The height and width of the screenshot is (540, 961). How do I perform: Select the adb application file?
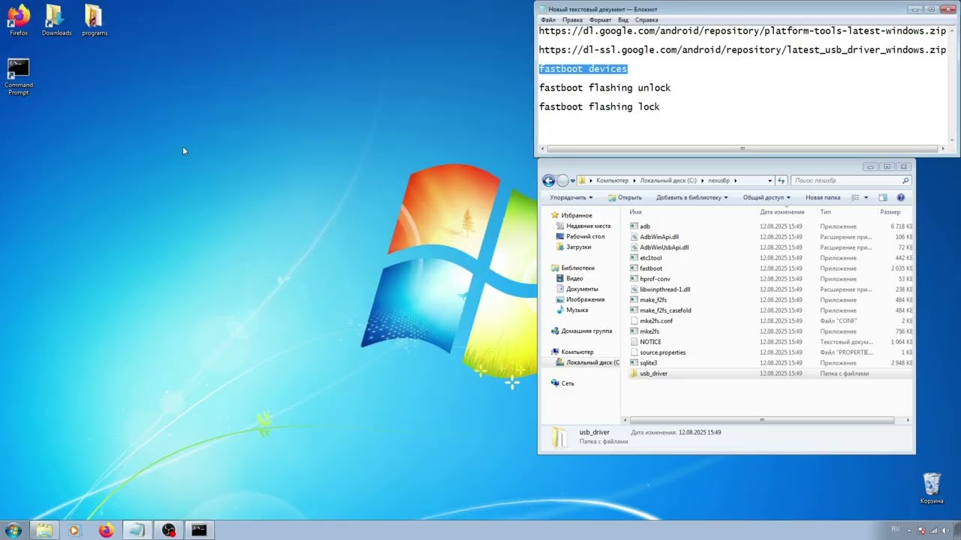point(645,226)
